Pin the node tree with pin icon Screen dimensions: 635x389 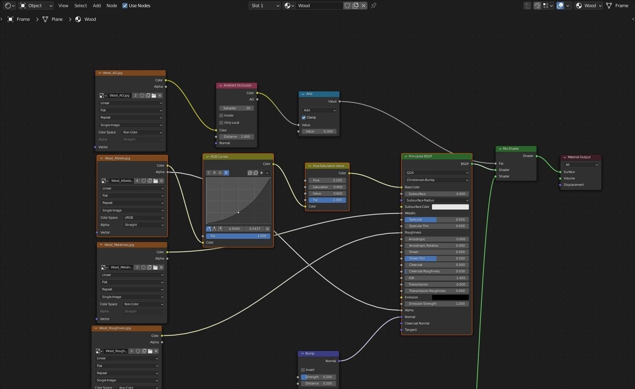[374, 6]
